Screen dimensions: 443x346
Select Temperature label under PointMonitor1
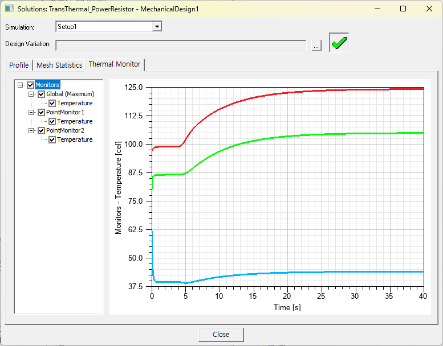tap(75, 121)
